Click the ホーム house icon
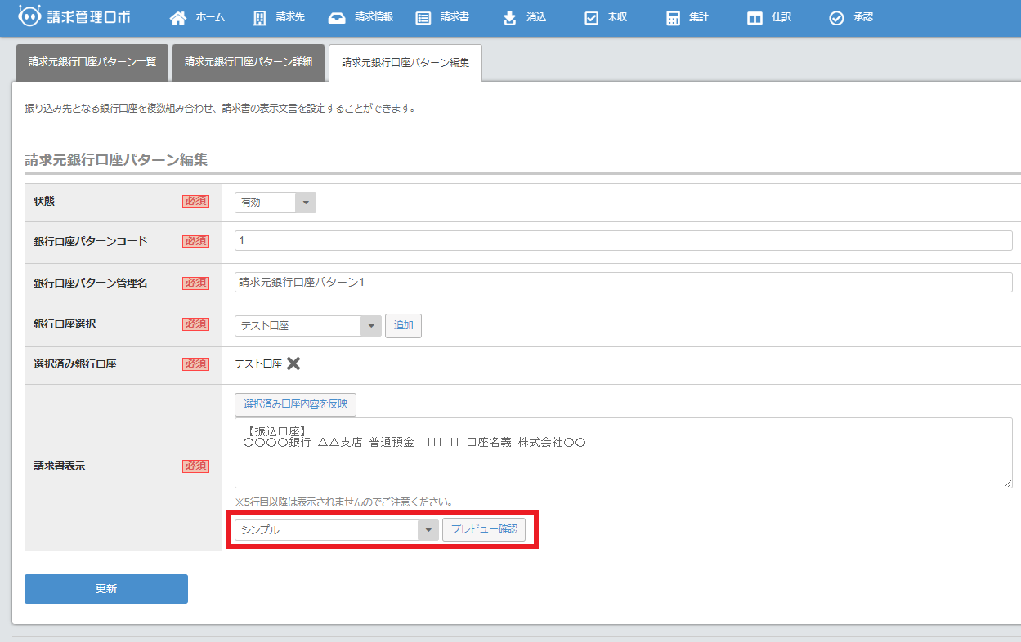 [x=178, y=18]
